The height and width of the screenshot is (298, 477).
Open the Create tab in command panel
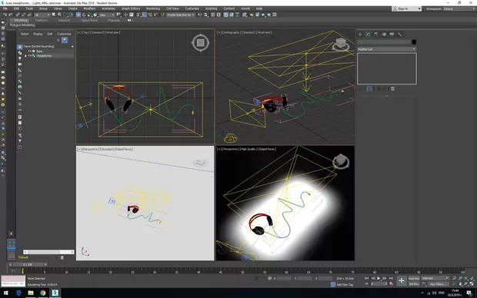(x=360, y=35)
